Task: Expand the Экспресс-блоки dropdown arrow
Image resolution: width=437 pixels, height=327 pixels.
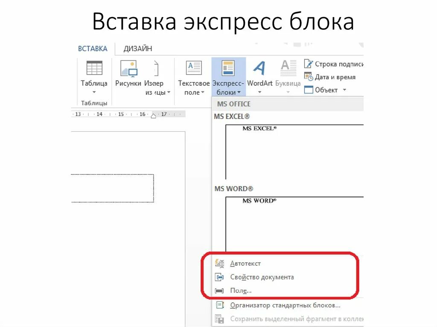Action: pos(239,92)
